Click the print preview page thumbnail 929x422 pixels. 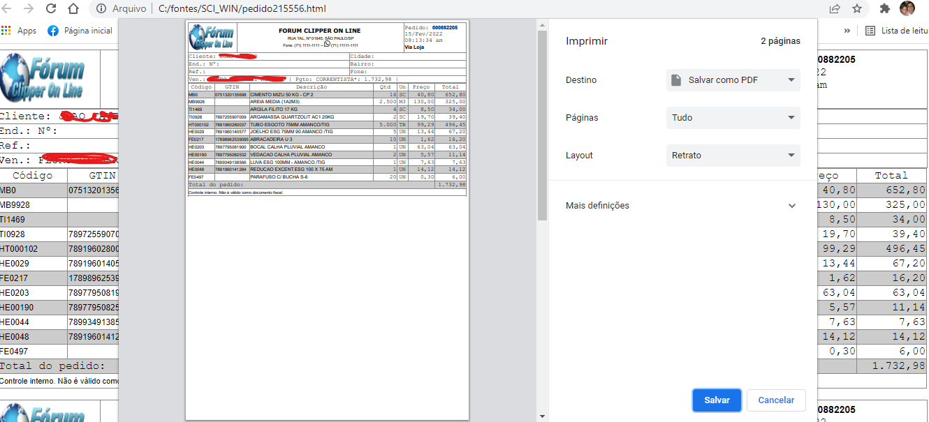pyautogui.click(x=327, y=220)
